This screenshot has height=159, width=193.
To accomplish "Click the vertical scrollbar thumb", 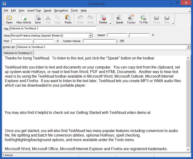I will click(x=188, y=103).
